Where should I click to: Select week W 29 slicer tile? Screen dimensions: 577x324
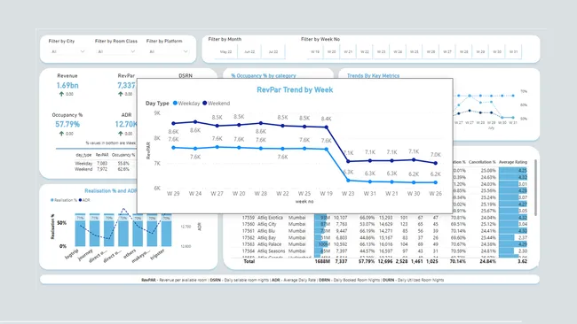pyautogui.click(x=480, y=51)
